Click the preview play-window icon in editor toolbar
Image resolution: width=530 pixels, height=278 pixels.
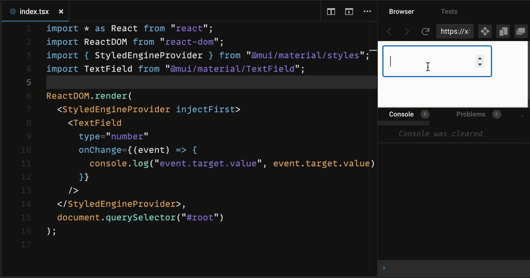349,12
